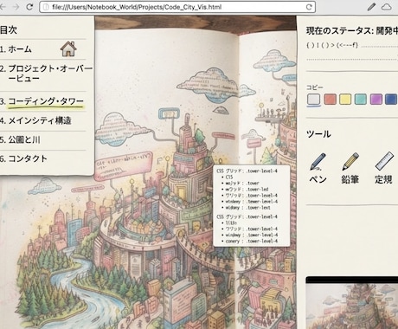Viewport: 398px width, 329px height.
Task: Click the house icon beside ホーム
Action: coord(68,48)
